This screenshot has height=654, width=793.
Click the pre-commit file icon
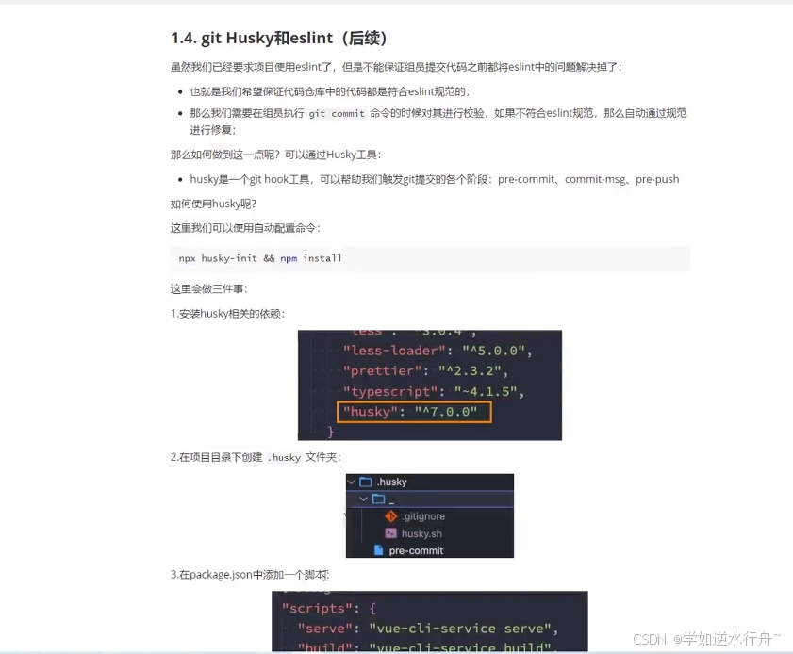(x=378, y=550)
